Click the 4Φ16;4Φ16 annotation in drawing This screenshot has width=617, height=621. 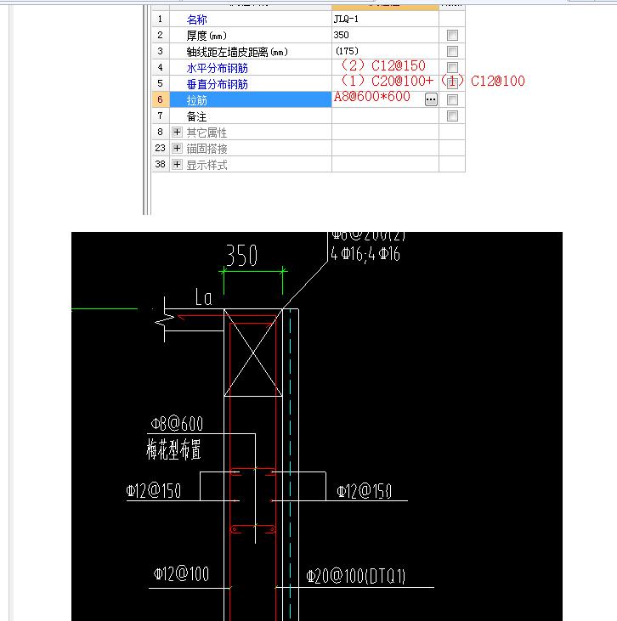pos(365,253)
